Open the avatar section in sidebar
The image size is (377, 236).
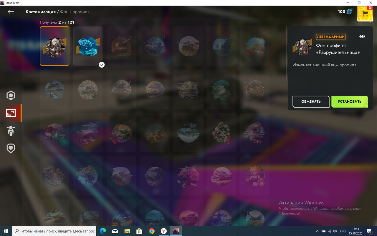pos(11,96)
